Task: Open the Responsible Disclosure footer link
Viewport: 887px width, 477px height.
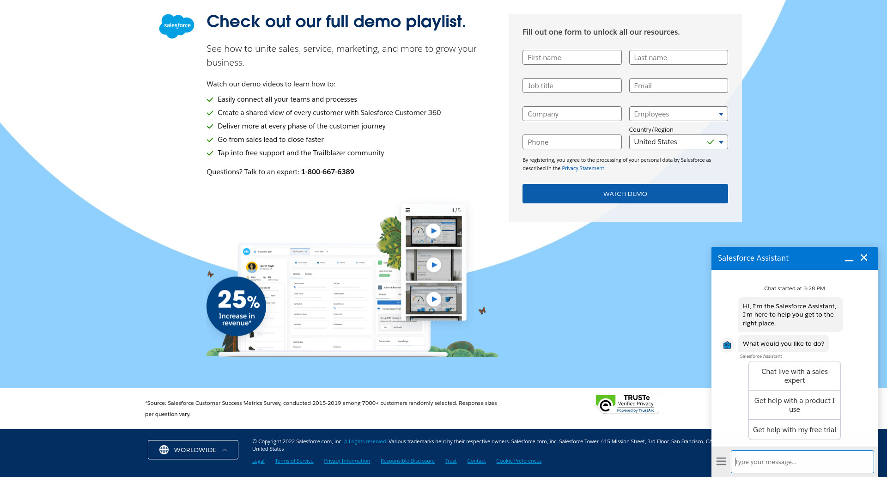Action: (x=407, y=461)
